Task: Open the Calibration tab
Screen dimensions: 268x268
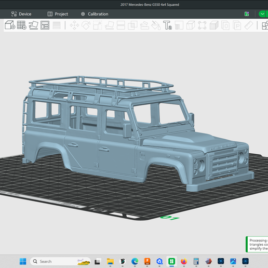Action: click(x=95, y=14)
